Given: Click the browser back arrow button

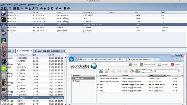Looking at the screenshot, I should [71, 59].
